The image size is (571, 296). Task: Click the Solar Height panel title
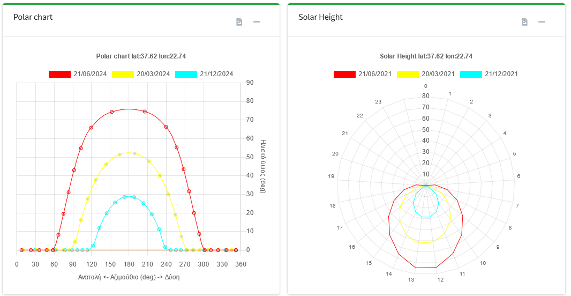(x=320, y=17)
